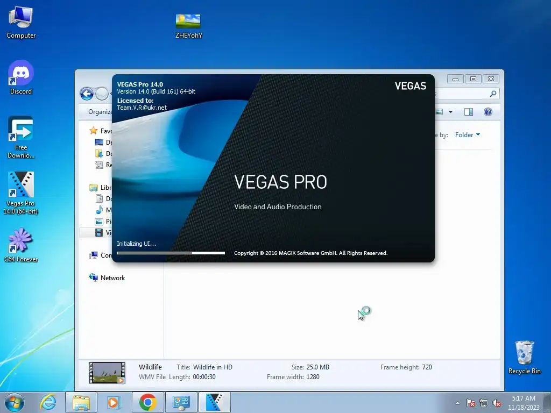Open the control panel taskbar item
The width and height of the screenshot is (551, 413).
[181, 402]
